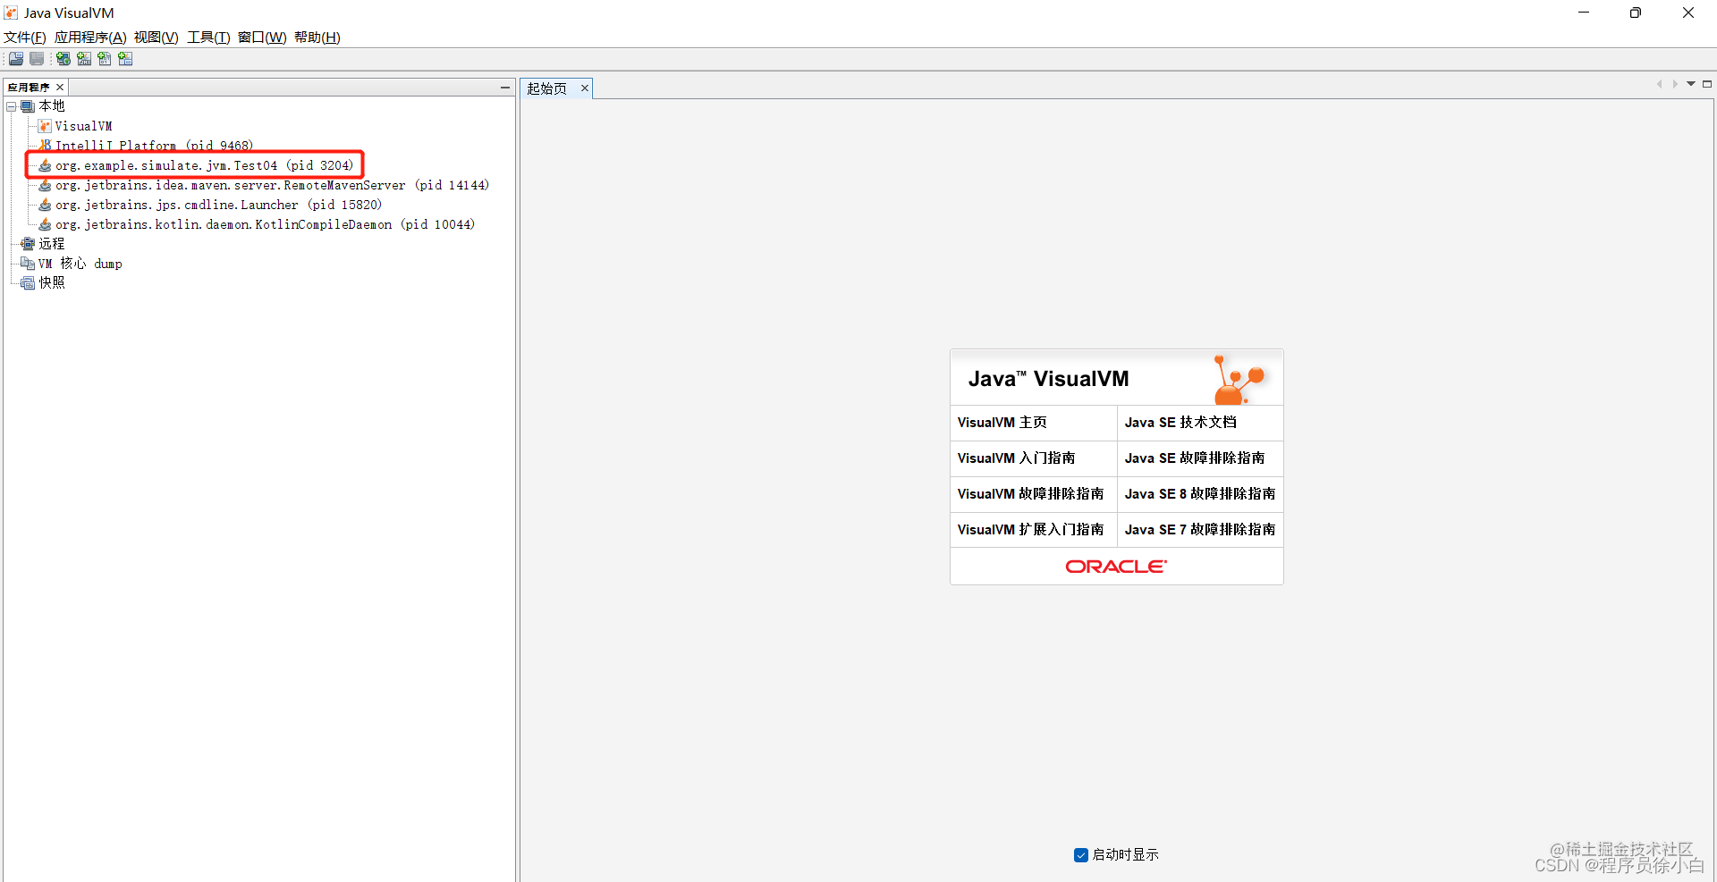Select the VM 核心 dump label
The height and width of the screenshot is (882, 1717).
[x=80, y=264]
